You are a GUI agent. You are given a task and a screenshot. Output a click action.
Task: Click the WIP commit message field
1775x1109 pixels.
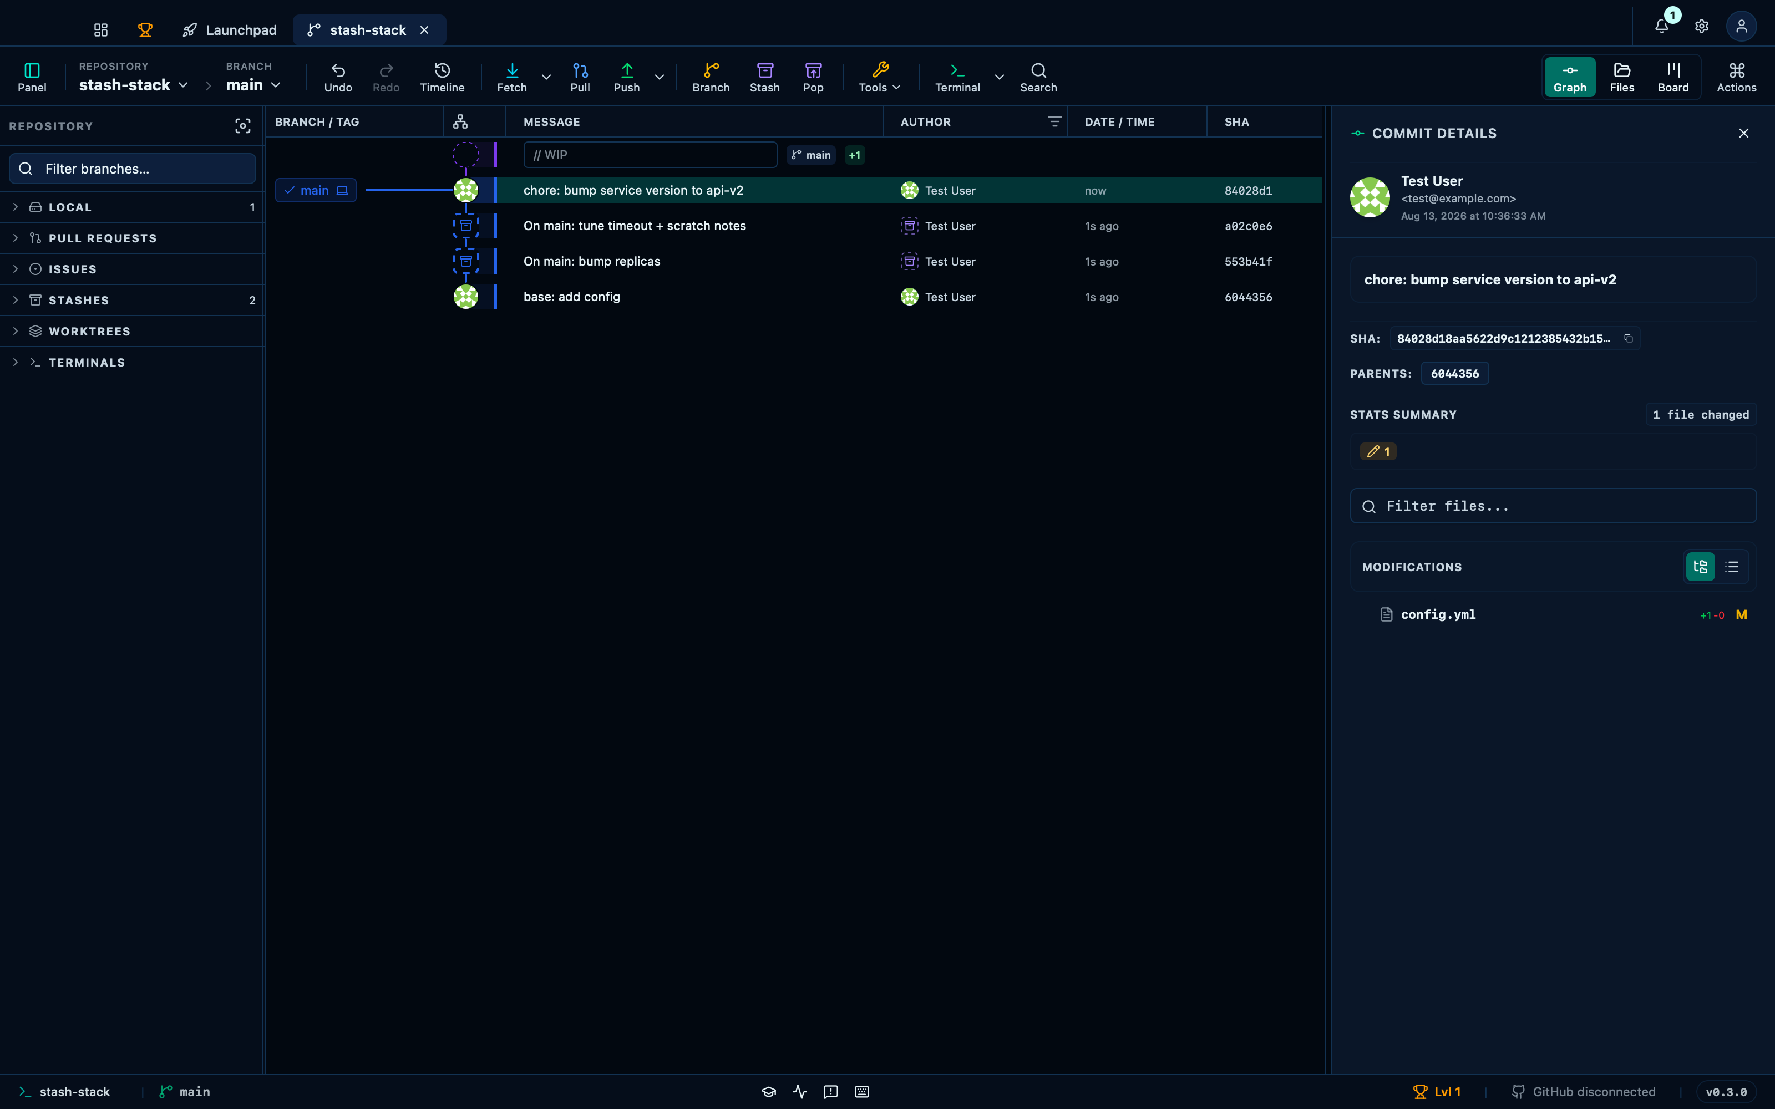[650, 155]
